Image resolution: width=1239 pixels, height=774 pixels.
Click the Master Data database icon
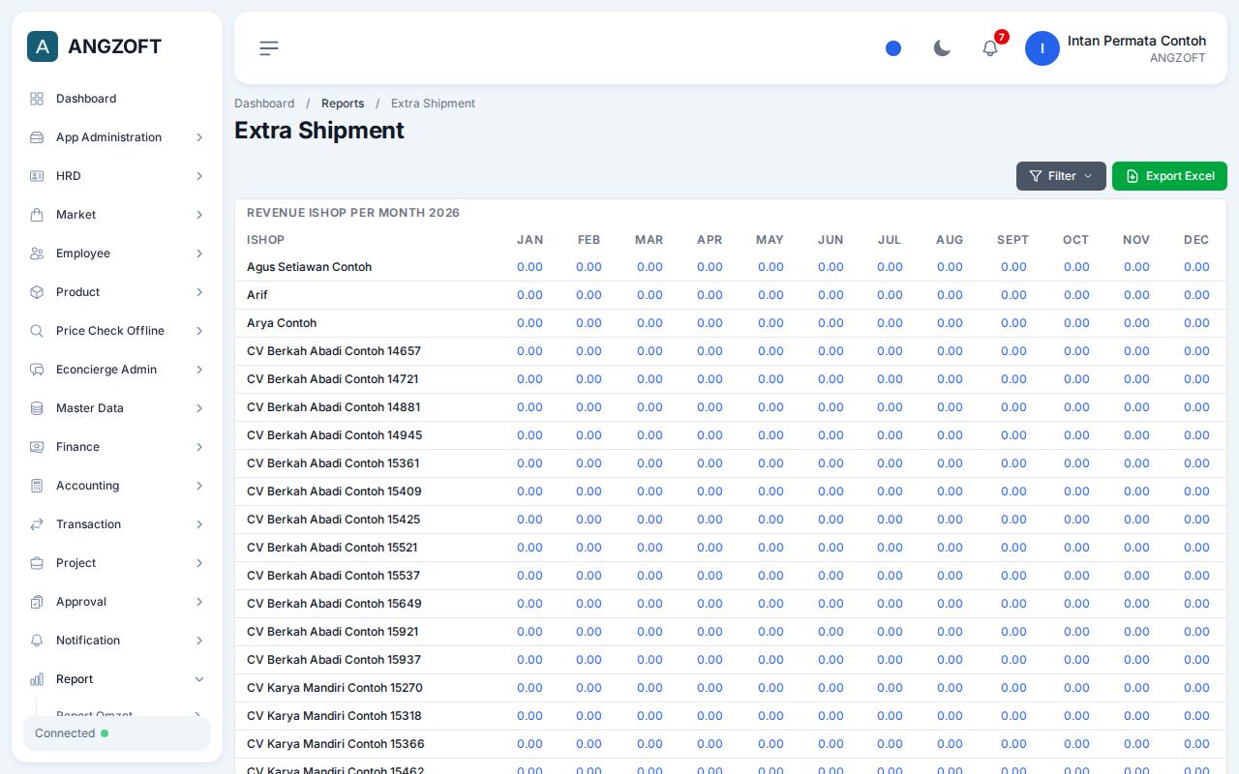[37, 408]
